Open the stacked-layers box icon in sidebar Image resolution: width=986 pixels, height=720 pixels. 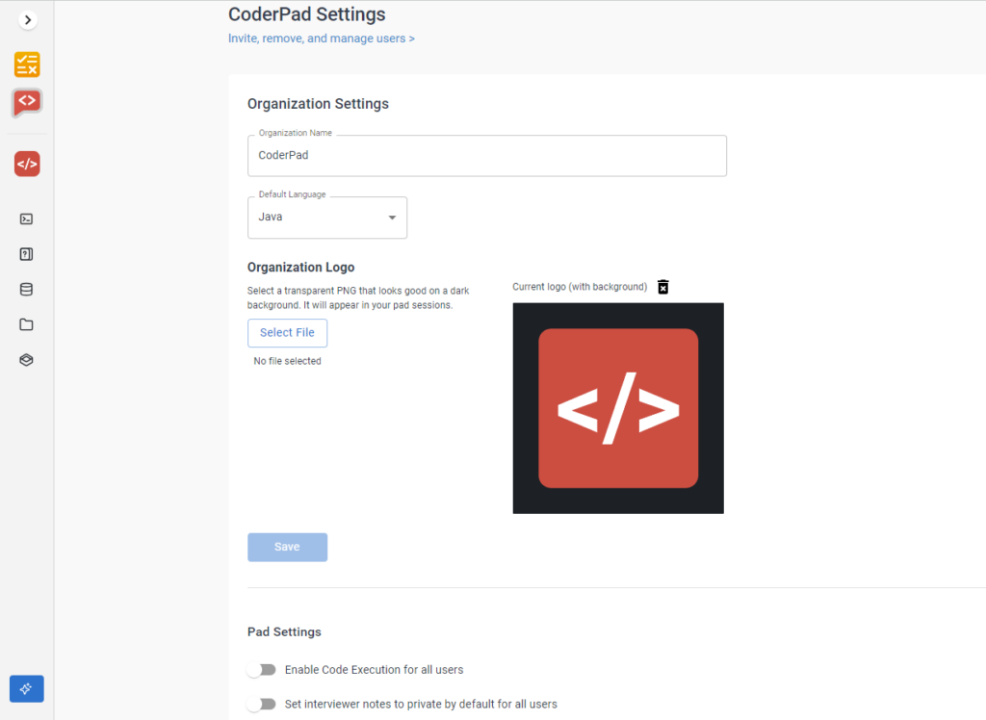pos(26,360)
